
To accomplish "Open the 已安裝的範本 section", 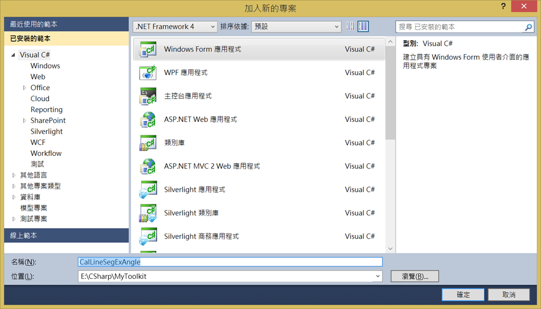I will click(66, 39).
